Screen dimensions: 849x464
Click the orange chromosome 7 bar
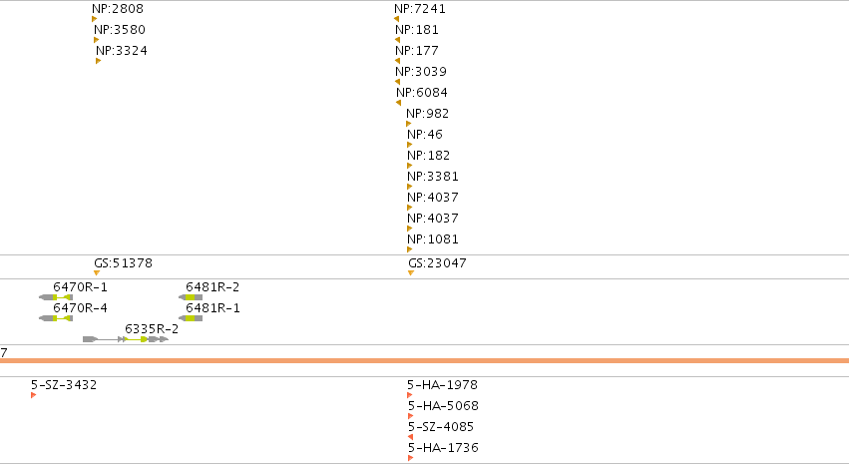coord(425,360)
